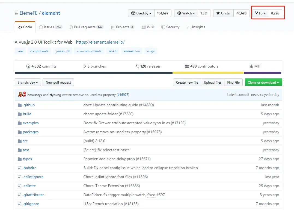Expand the Clone or download menu
Screen dimensions: 294x210
tap(263, 82)
